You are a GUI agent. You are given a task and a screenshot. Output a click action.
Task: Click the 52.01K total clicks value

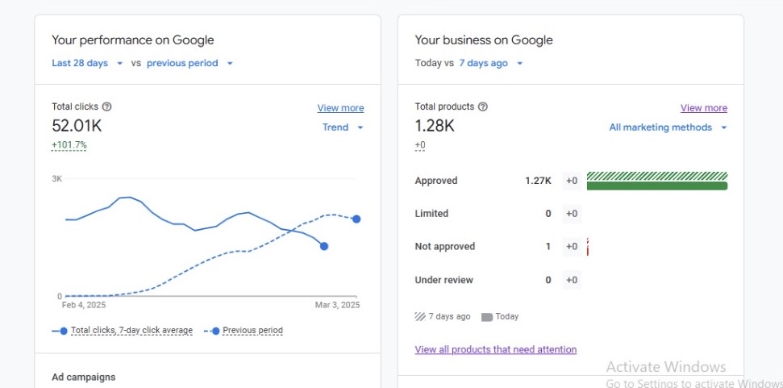pos(77,127)
